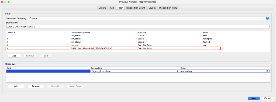
Task: Open the Ascending order dropdown
Action: click(225, 71)
